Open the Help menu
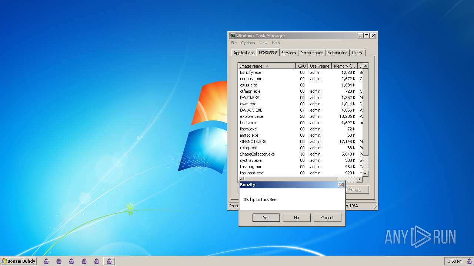Screen dimensions: 474x266 (276, 43)
